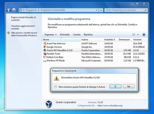Click the Control Panel icon in address bar
The image size is (154, 114).
20,10
